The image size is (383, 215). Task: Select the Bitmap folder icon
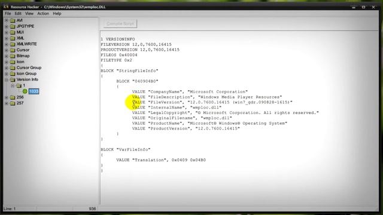click(13, 56)
